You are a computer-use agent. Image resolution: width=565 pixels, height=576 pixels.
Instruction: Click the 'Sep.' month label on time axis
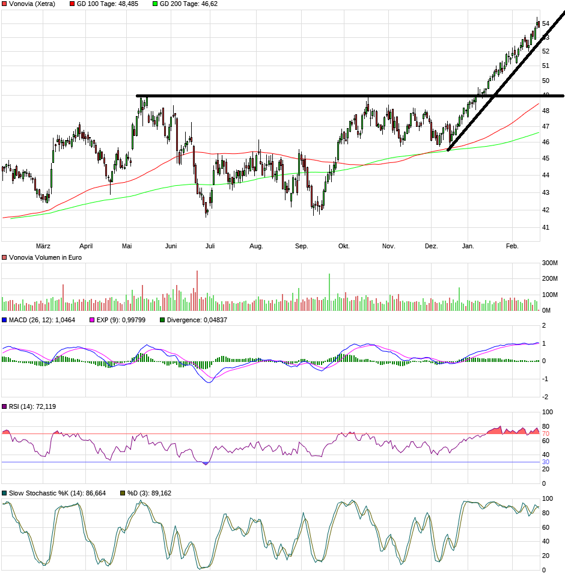[x=301, y=246]
